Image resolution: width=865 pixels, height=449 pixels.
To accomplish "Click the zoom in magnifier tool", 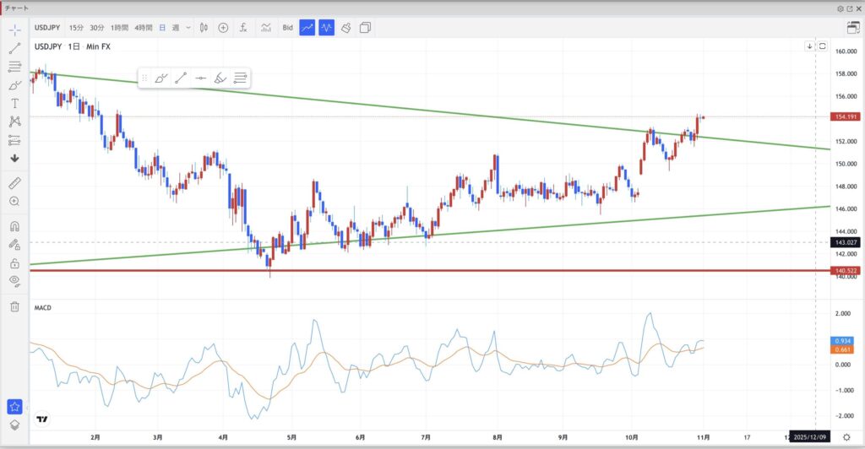I will click(x=14, y=202).
